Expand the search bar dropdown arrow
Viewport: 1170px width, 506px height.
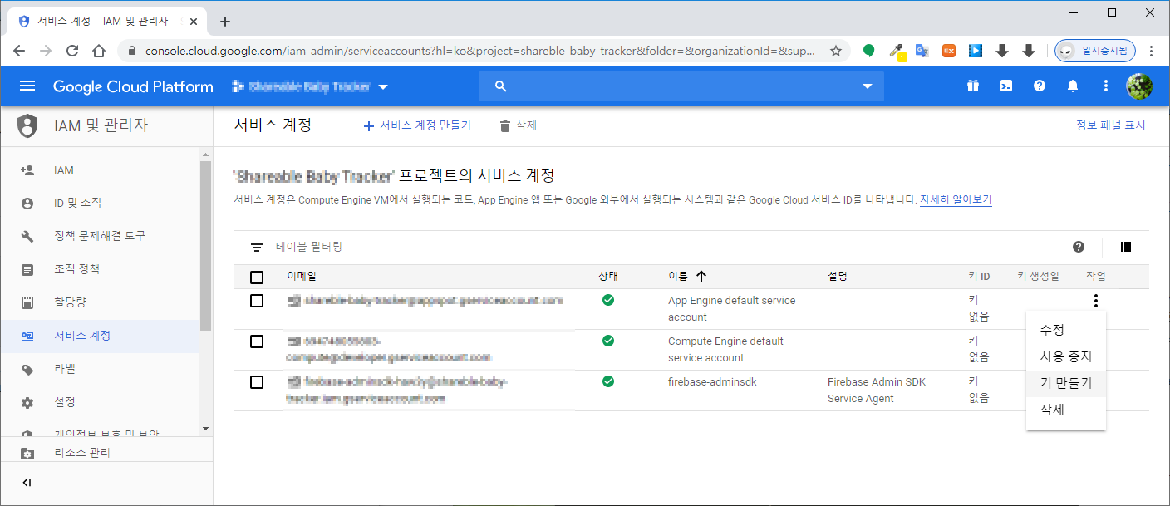tap(868, 86)
